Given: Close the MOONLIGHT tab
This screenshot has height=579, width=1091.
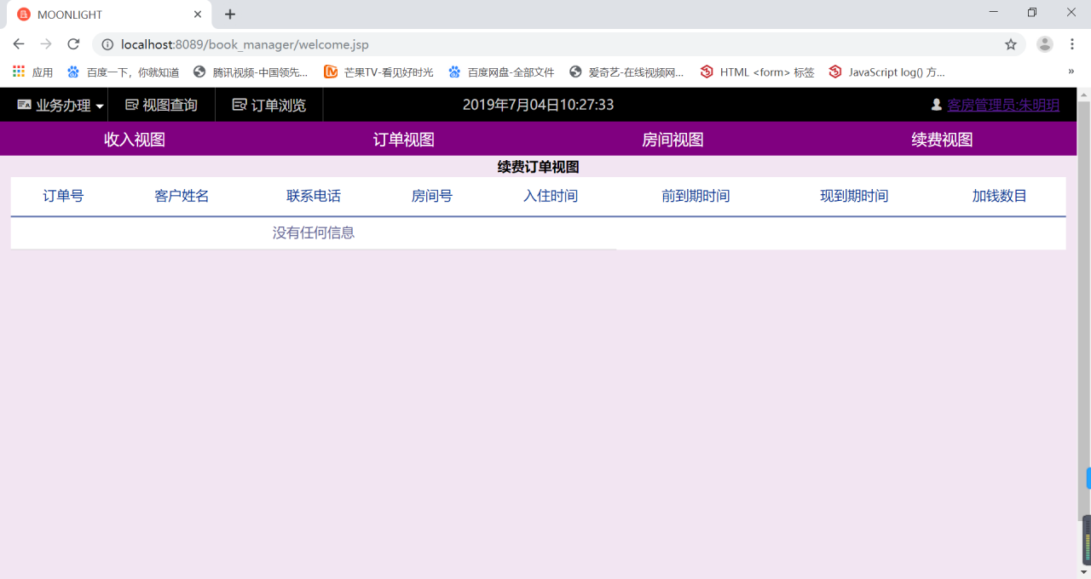Looking at the screenshot, I should (198, 14).
